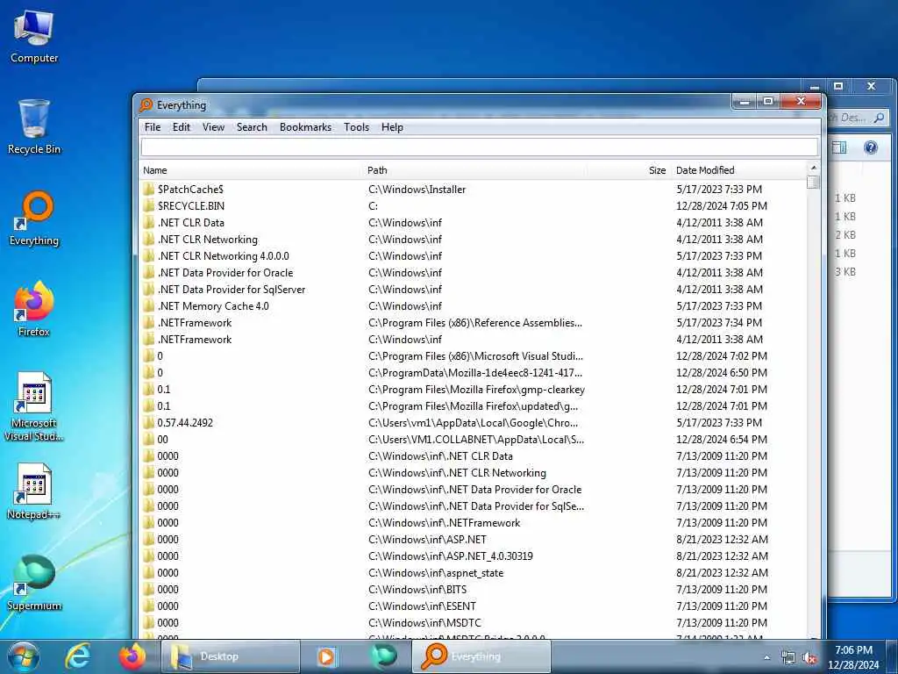
Task: Select the Firefox desktop shortcut
Action: (x=34, y=309)
